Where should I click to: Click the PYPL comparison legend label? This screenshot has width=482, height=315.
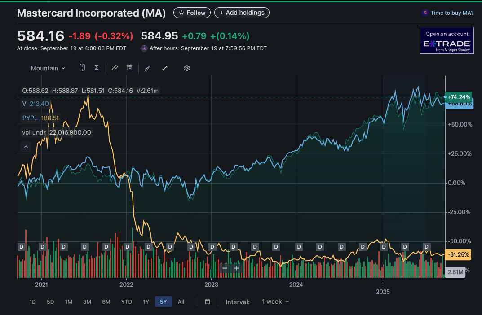click(31, 118)
